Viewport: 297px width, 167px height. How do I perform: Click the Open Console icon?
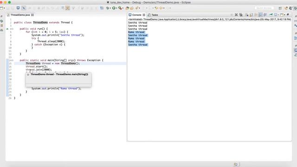pyautogui.click(x=282, y=15)
